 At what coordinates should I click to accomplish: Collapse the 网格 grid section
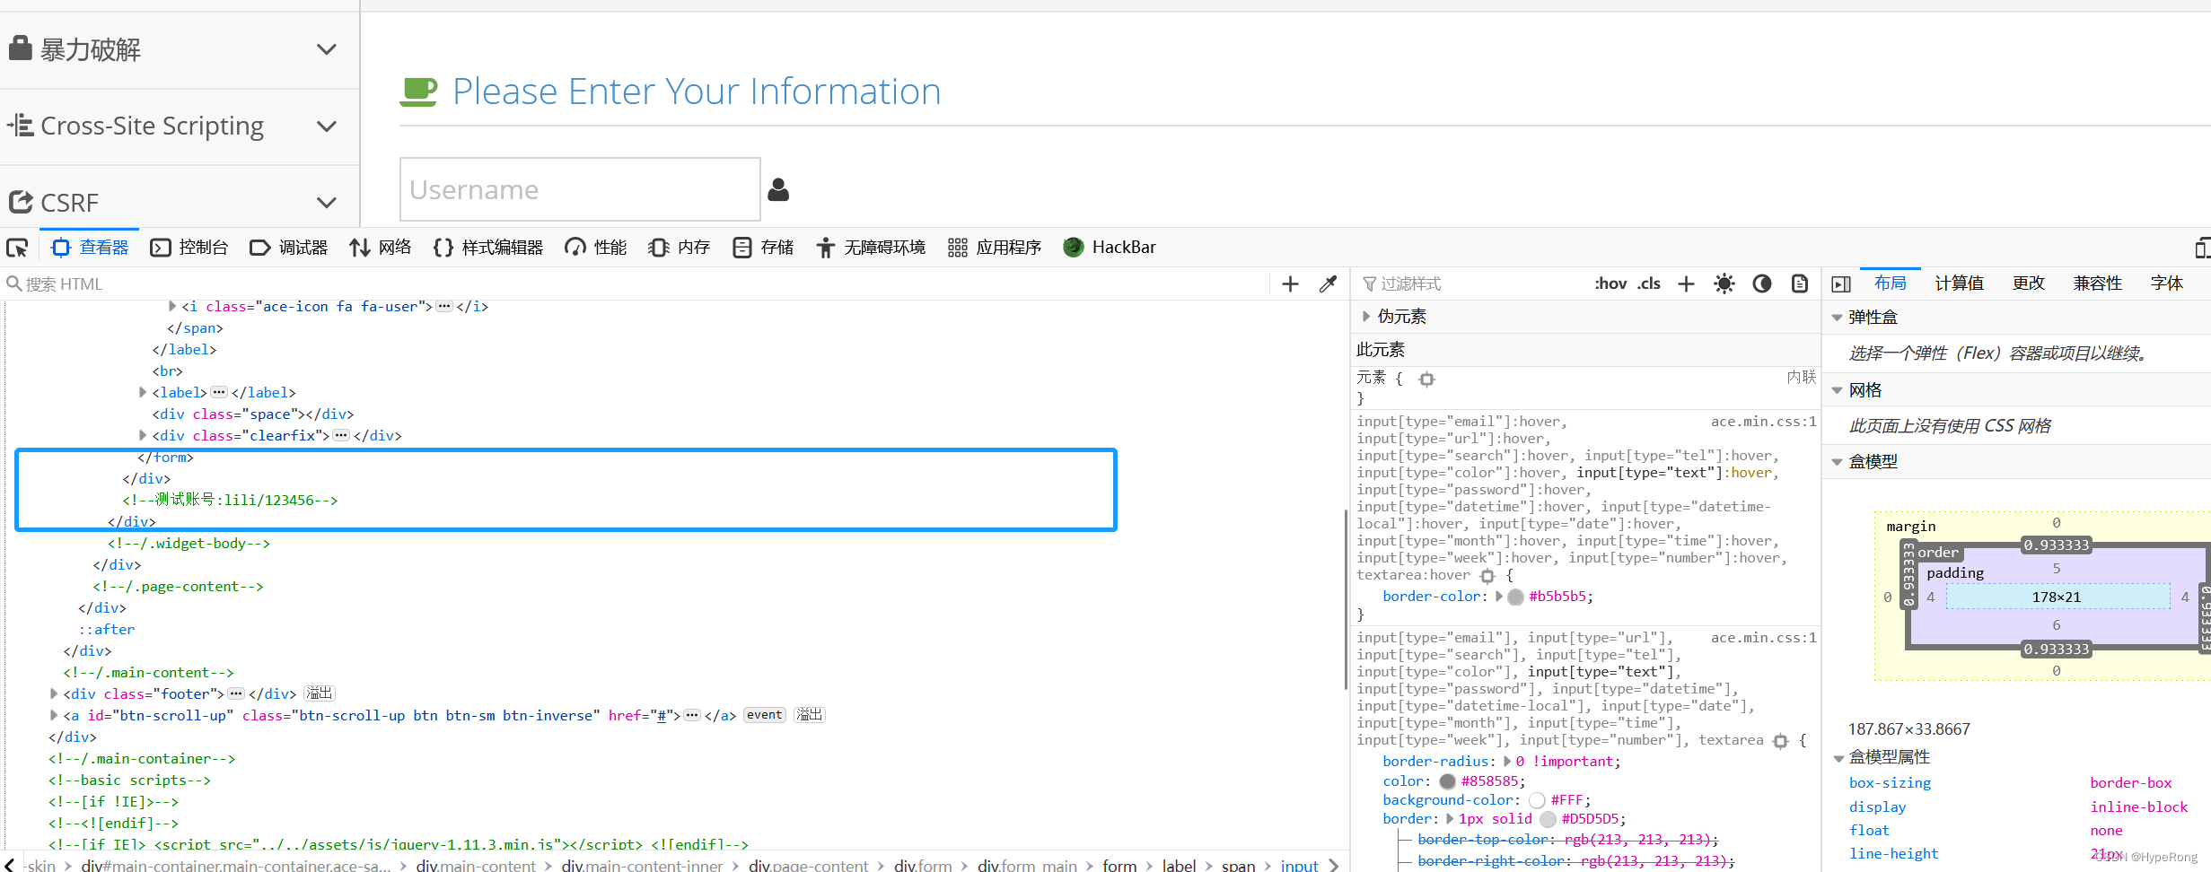(x=1837, y=390)
